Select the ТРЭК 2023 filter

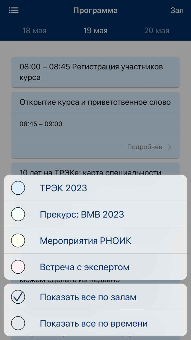[63, 188]
